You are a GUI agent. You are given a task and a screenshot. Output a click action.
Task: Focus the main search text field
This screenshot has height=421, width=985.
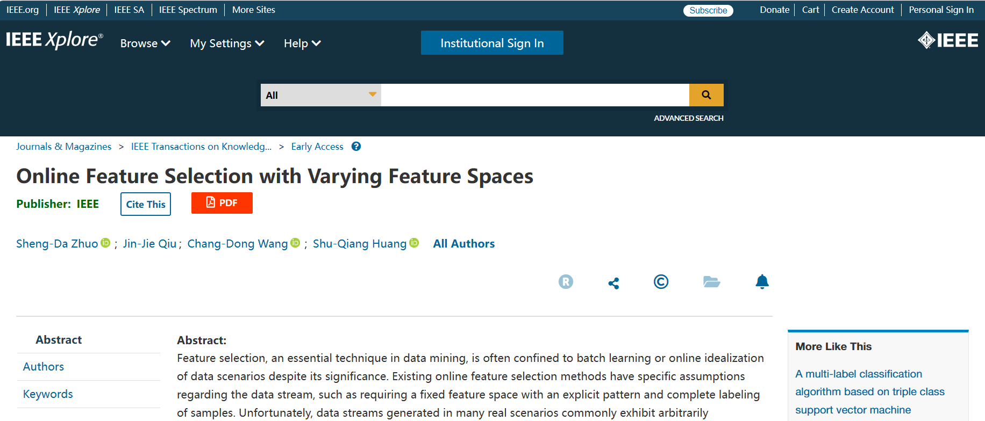coord(534,95)
